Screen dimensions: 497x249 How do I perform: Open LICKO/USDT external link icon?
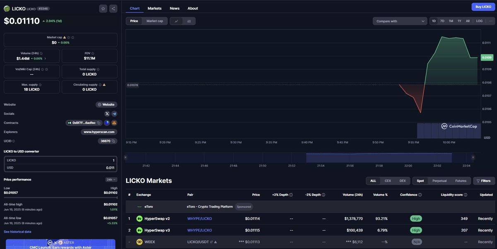[x=211, y=242]
